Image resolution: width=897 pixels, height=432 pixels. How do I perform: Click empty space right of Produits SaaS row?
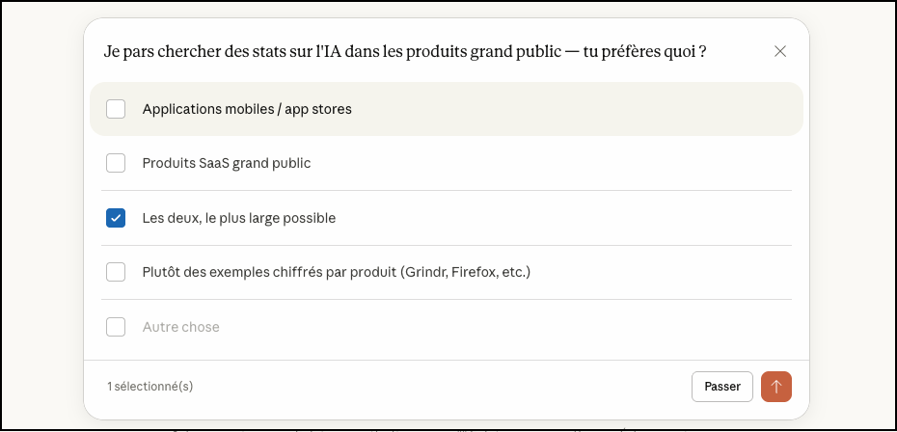coord(579,163)
